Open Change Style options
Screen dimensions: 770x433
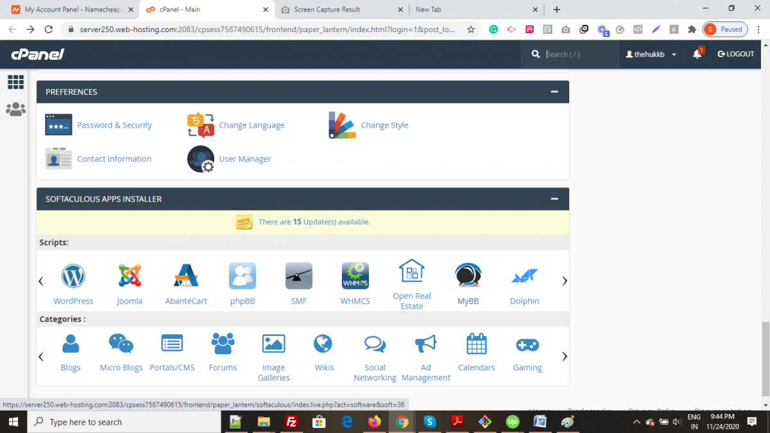(384, 125)
